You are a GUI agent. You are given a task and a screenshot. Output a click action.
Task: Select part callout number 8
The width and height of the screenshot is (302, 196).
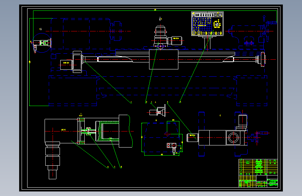click(121, 167)
